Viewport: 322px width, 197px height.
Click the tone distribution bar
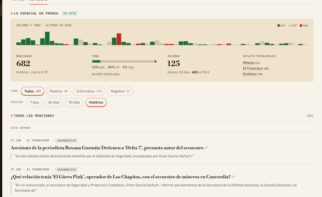click(x=124, y=61)
